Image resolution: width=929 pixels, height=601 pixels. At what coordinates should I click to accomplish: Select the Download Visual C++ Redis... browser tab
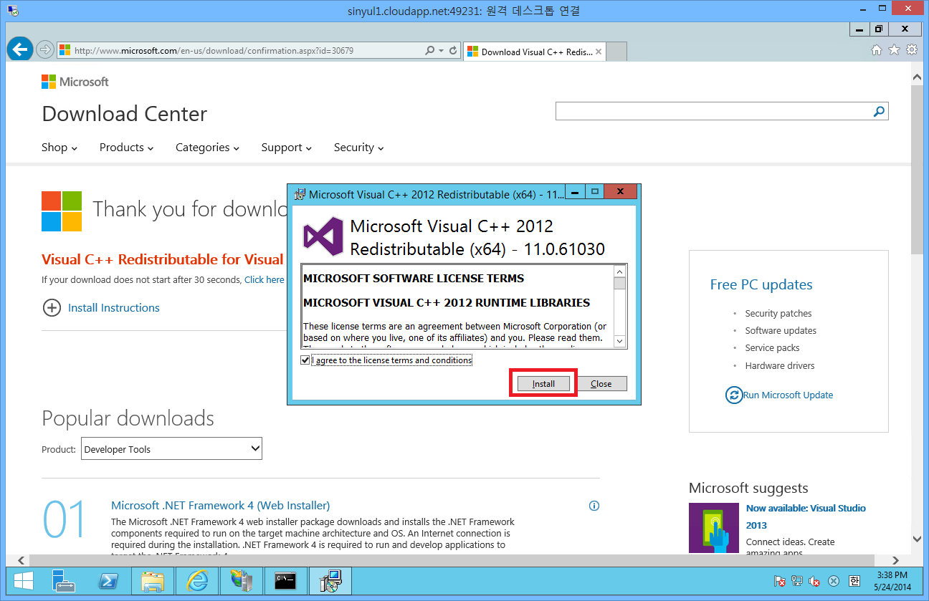[535, 52]
